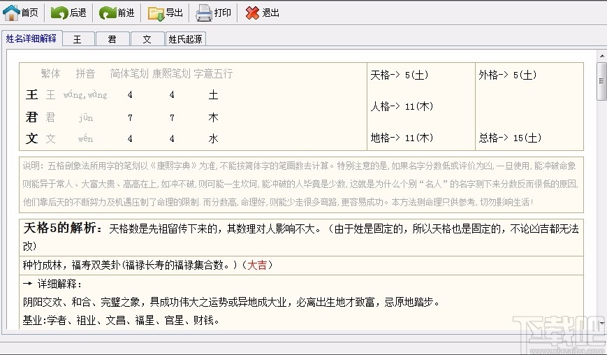This screenshot has height=355, width=607.
Task: Select the bold 君 character in table
Action: coord(31,117)
